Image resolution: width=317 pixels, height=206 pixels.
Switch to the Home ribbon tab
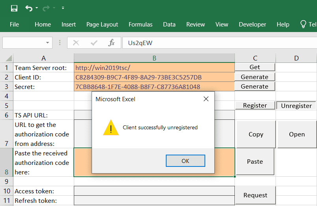point(43,25)
